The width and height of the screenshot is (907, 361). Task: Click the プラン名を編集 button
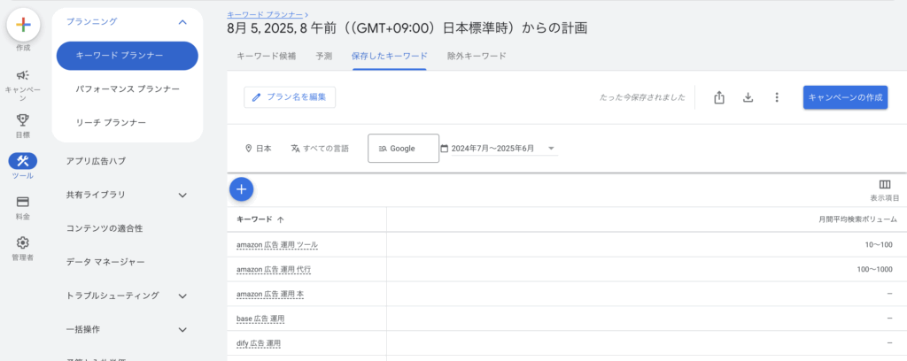coord(290,97)
